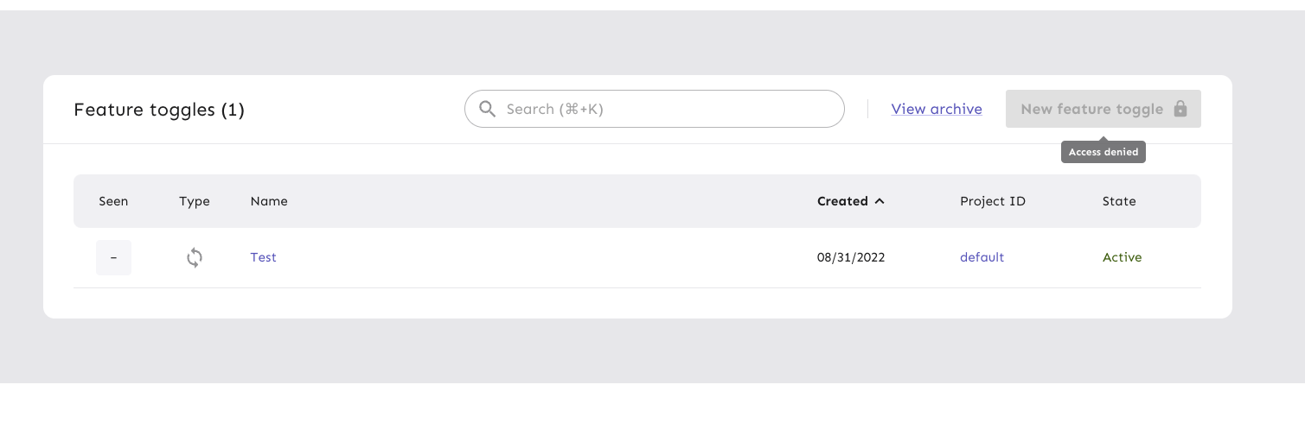The width and height of the screenshot is (1305, 429).
Task: Click the last seen dash badge for Test
Action: [113, 257]
